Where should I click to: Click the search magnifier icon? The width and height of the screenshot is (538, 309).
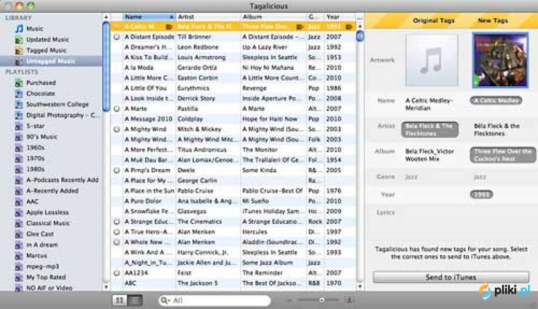coord(165,300)
